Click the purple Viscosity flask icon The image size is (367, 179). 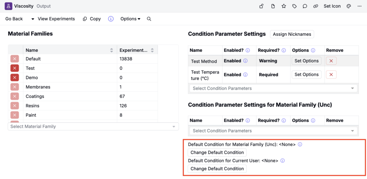click(x=9, y=6)
